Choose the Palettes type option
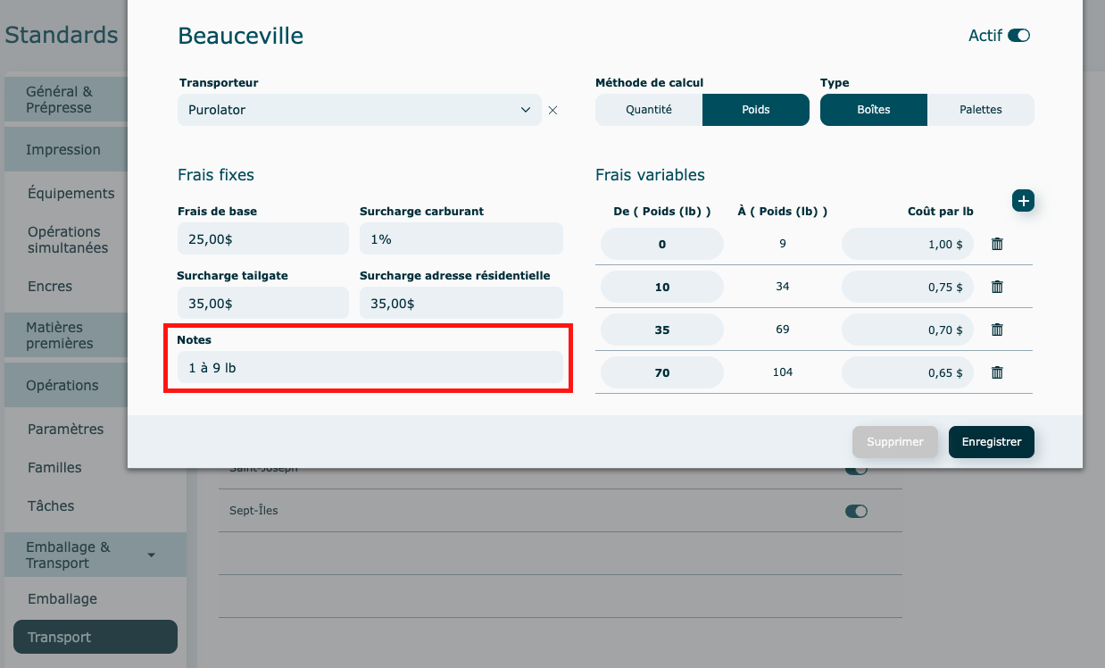Viewport: 1105px width, 668px height. (980, 110)
